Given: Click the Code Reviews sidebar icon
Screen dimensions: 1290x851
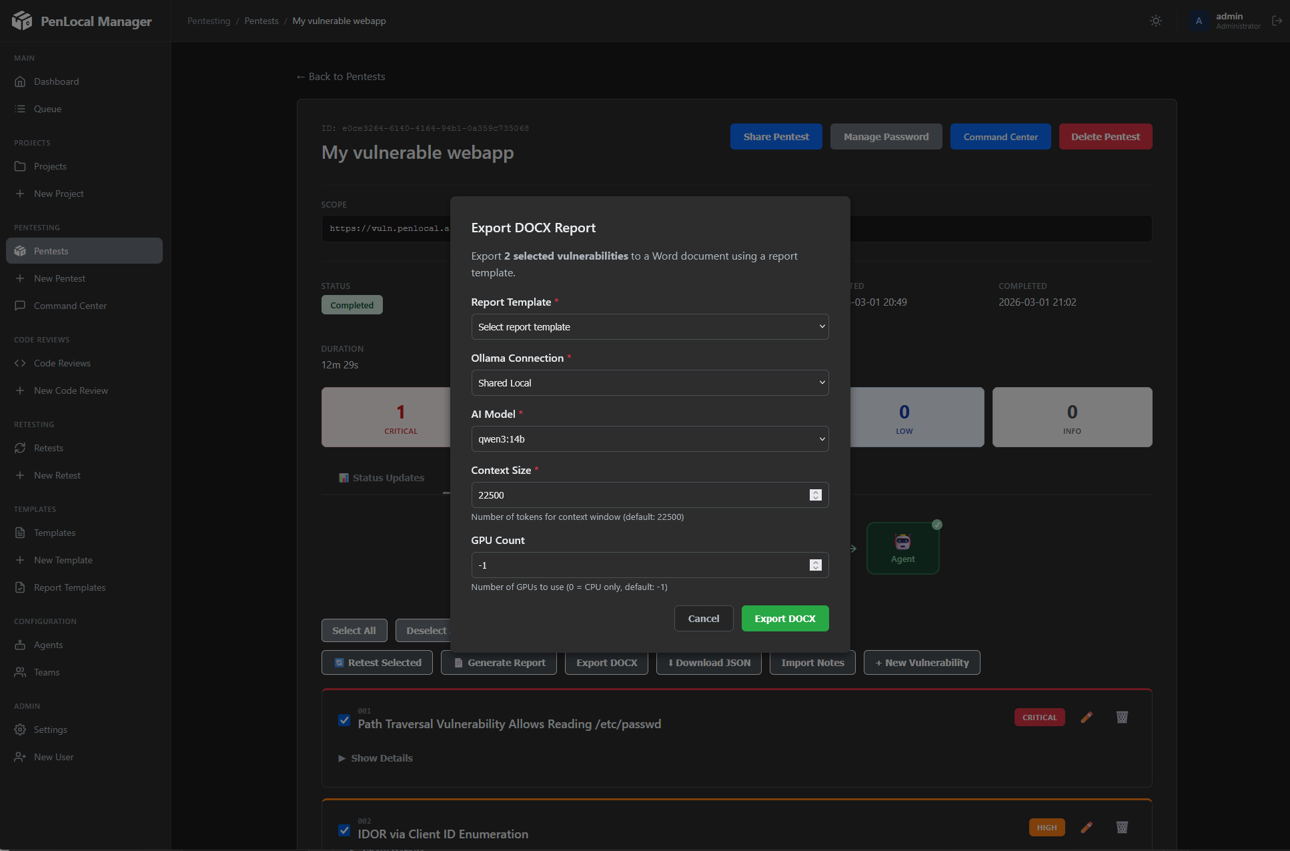Looking at the screenshot, I should click(21, 363).
